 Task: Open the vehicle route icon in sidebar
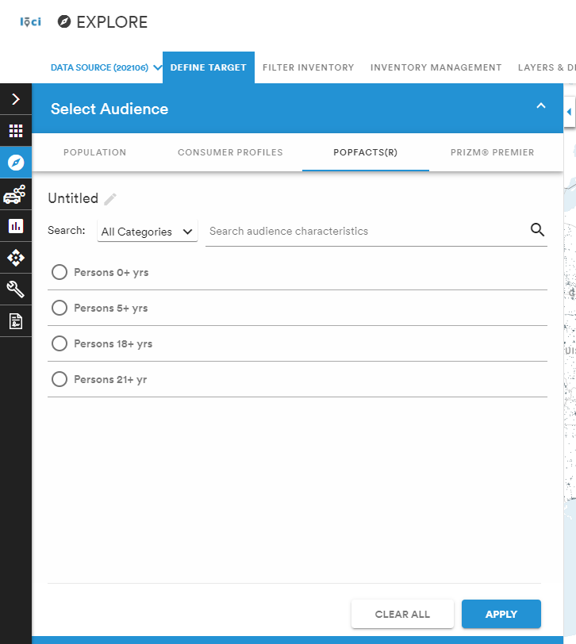pyautogui.click(x=16, y=194)
